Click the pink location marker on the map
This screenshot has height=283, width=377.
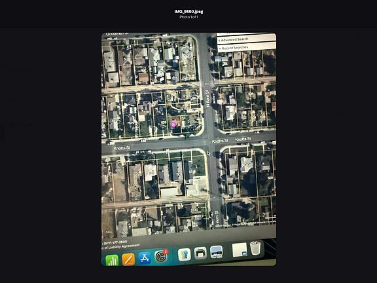point(173,124)
